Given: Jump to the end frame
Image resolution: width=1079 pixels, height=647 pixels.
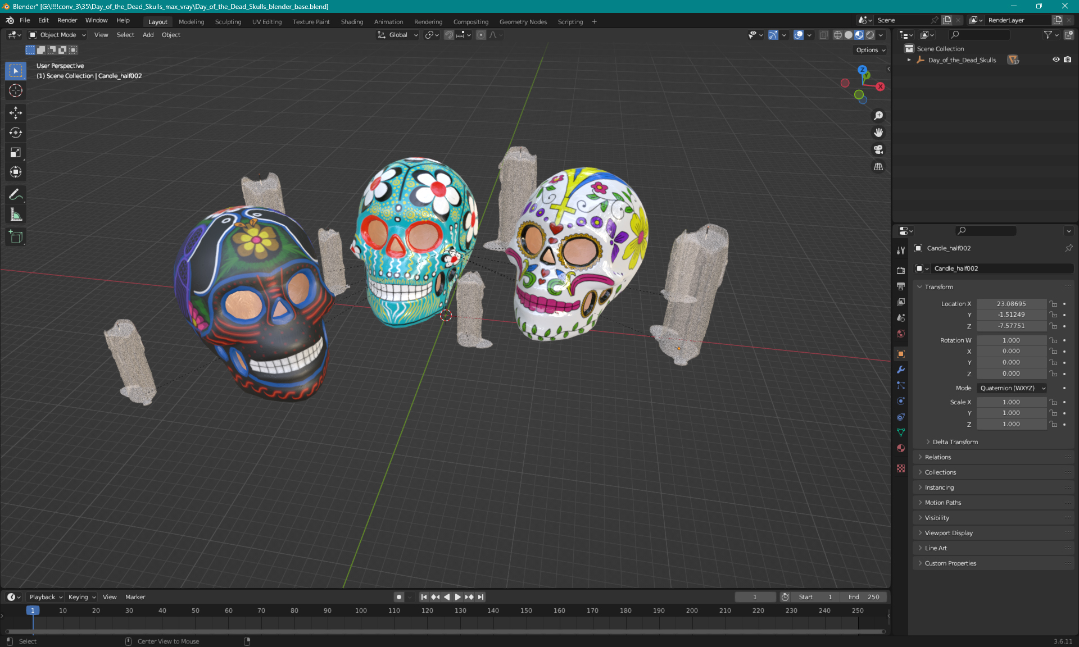Looking at the screenshot, I should 480,597.
